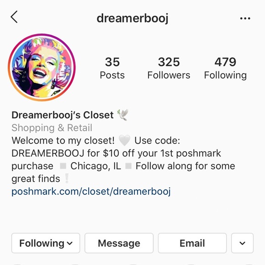Click the square emoji before Chicago, IL
Image resolution: width=265 pixels, height=265 pixels.
point(63,166)
